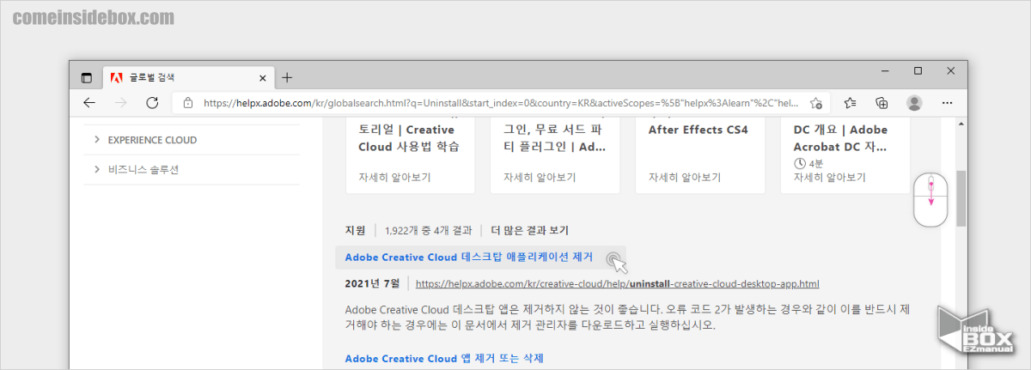Click 자세히 알아보기 under Creative Cloud card

[394, 178]
